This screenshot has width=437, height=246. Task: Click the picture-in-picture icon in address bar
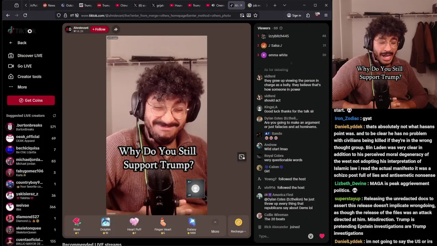tap(242, 15)
